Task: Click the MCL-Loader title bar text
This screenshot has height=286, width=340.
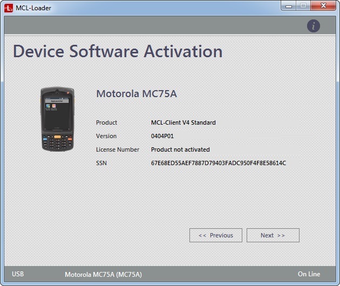Action: coord(34,8)
